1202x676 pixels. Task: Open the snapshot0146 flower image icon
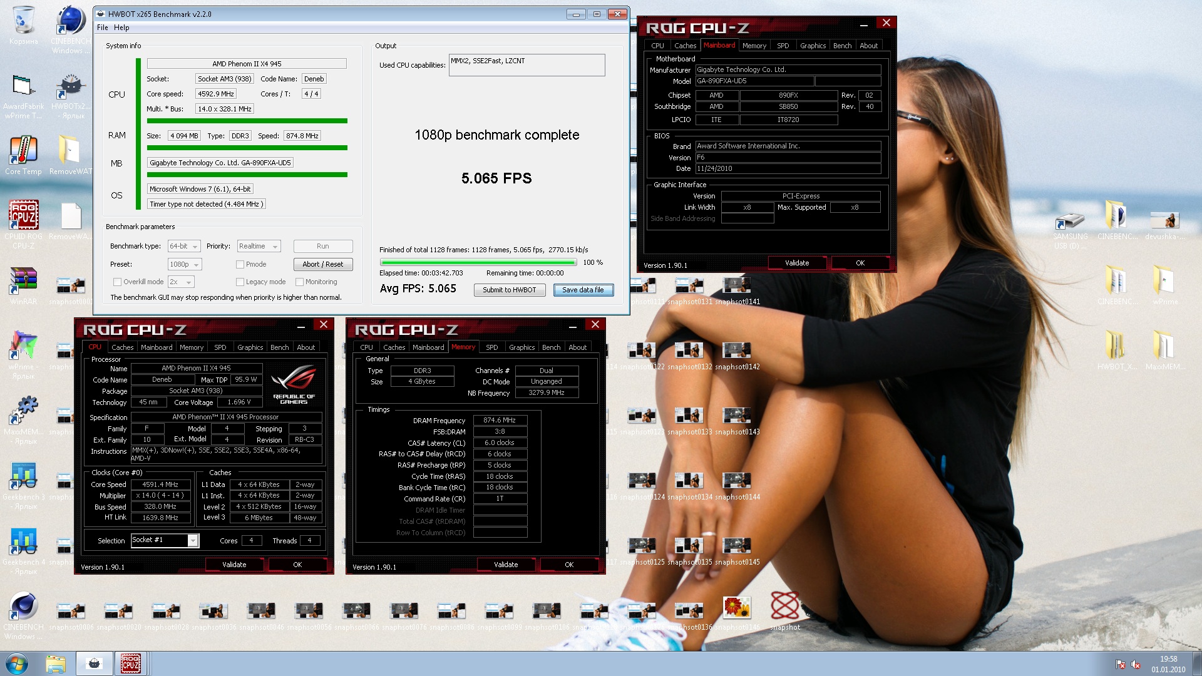click(737, 613)
